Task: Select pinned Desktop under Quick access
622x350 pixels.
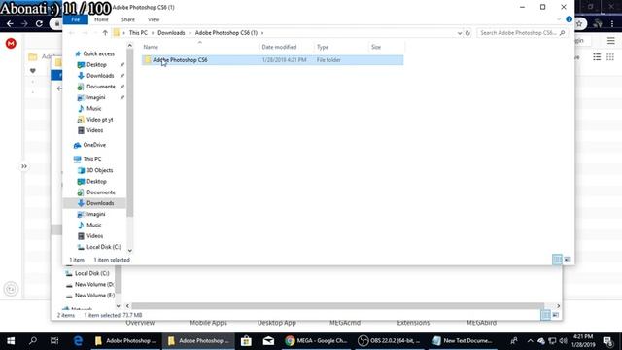Action: click(x=96, y=65)
